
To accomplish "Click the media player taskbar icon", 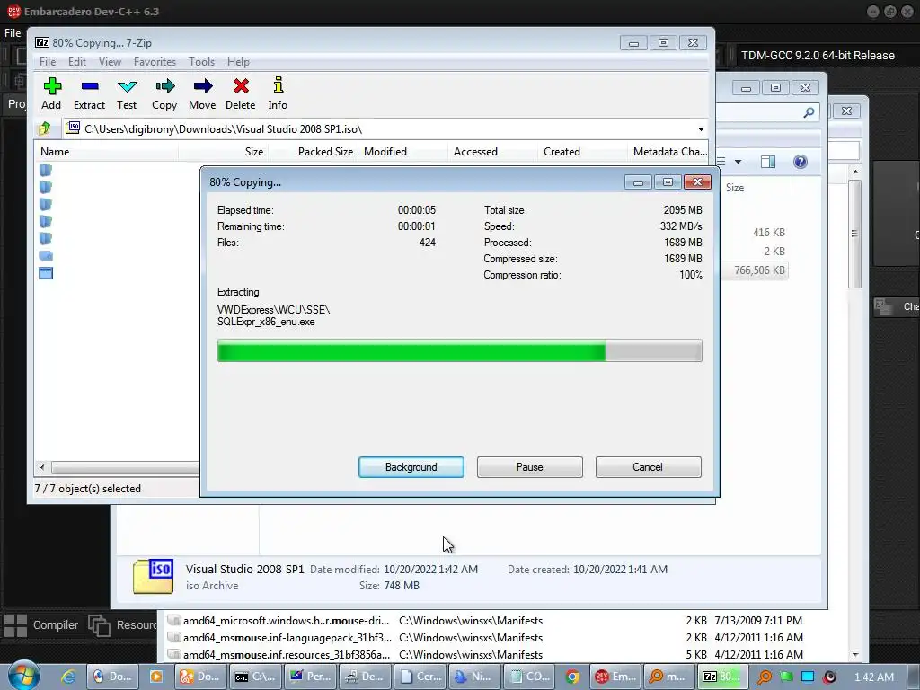I will coord(156,677).
